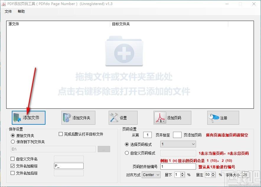Enable 完成后默认打开目标文件 checkbox
This screenshot has height=187, width=261.
click(61, 134)
